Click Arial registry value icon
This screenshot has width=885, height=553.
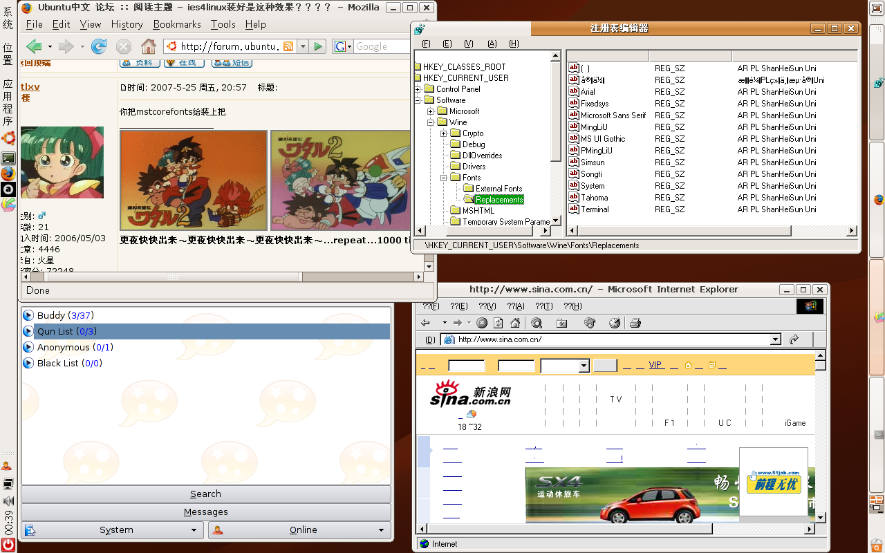tap(574, 91)
